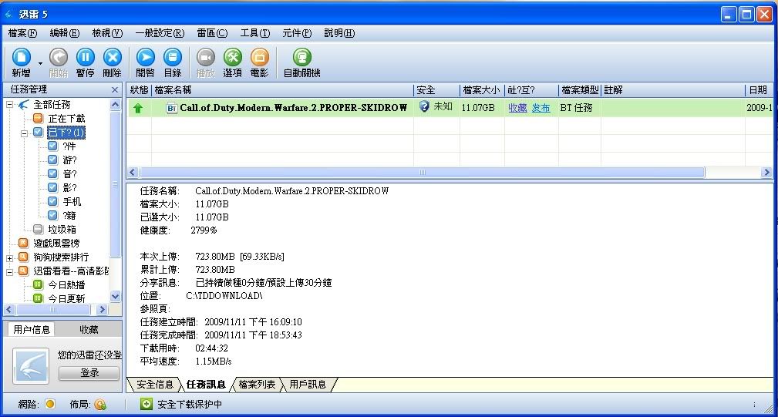Viewport: 778px width, 417px height.
Task: Enable 自動關機 auto shutdown in the toolbar
Action: coord(301,58)
